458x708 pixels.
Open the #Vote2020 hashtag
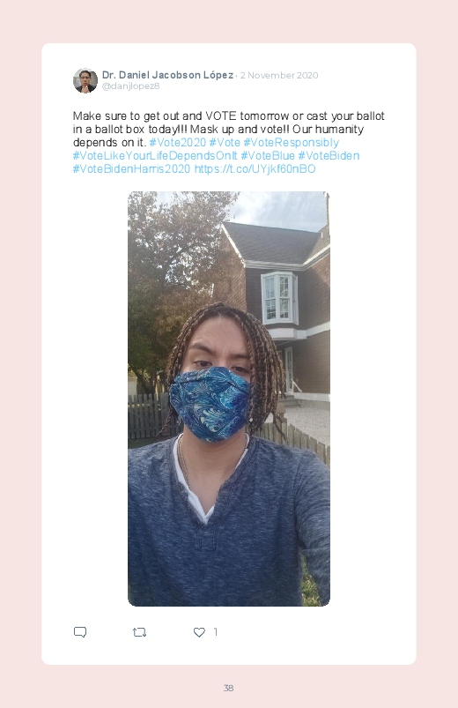pos(177,142)
